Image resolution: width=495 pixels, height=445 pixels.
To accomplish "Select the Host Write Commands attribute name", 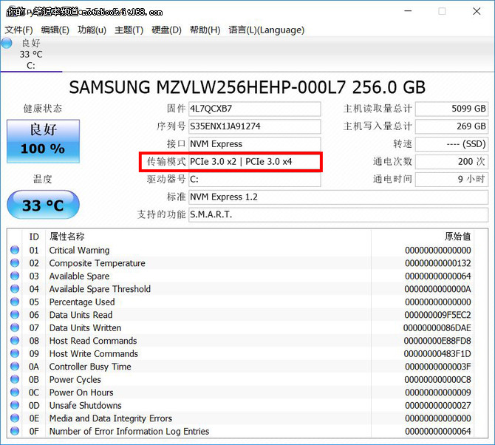I will click(93, 354).
